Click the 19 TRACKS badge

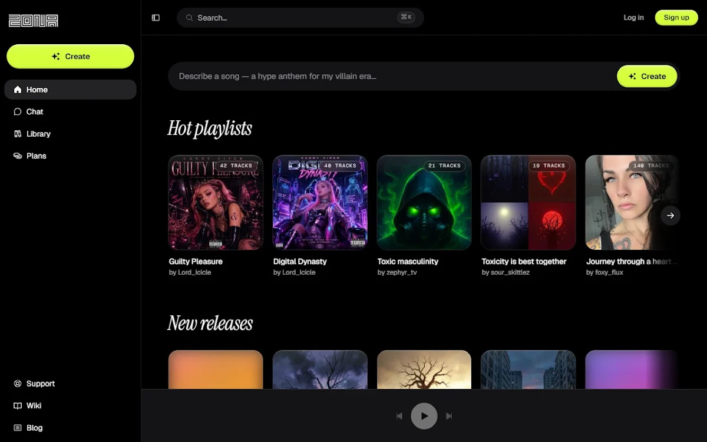[x=549, y=166]
